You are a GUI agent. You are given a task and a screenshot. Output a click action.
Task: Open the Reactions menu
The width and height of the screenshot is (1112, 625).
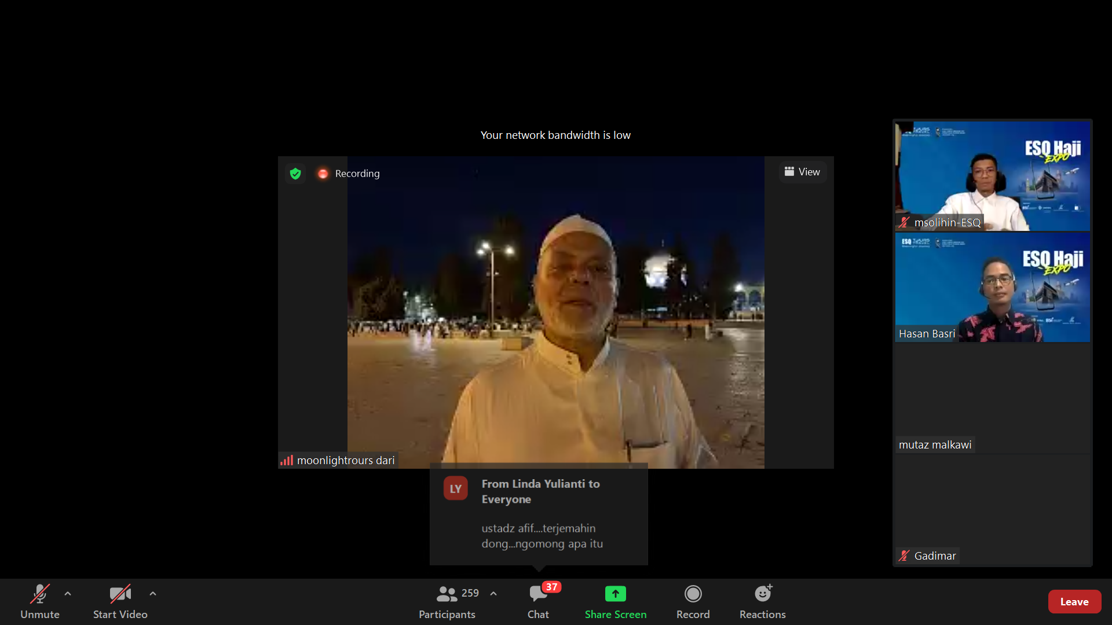click(x=762, y=601)
